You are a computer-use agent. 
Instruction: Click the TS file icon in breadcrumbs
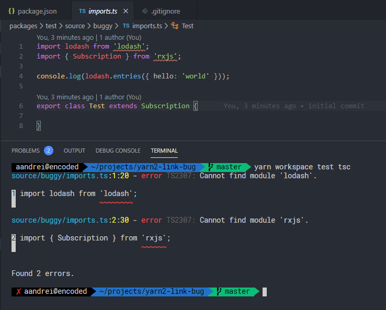pyautogui.click(x=126, y=26)
